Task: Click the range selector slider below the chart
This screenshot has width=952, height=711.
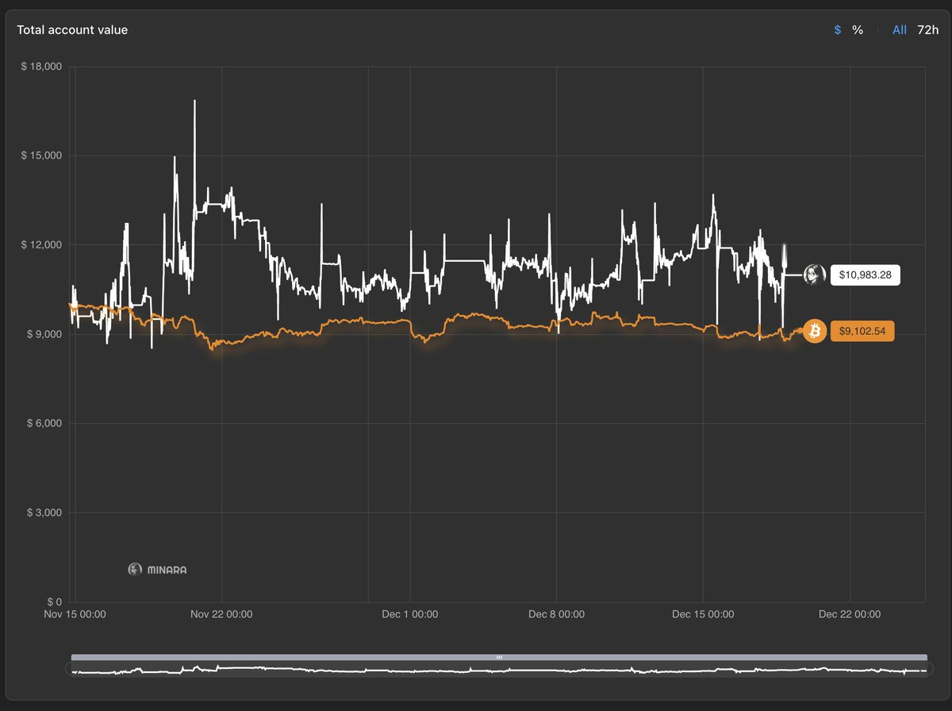Action: [498, 657]
